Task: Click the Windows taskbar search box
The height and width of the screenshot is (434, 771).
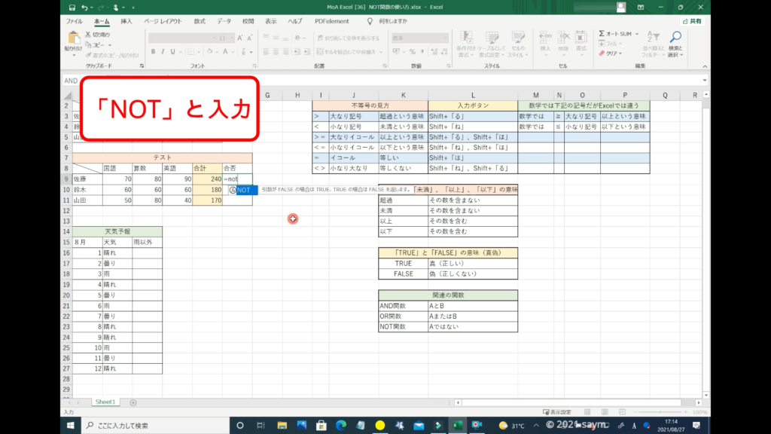Action: pyautogui.click(x=143, y=426)
